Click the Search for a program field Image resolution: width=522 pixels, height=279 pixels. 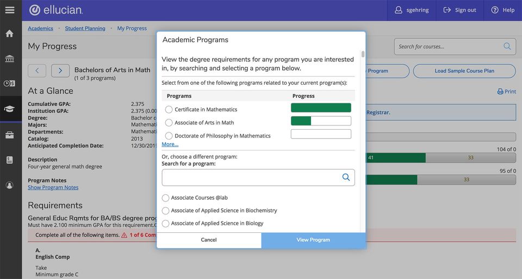[258, 177]
